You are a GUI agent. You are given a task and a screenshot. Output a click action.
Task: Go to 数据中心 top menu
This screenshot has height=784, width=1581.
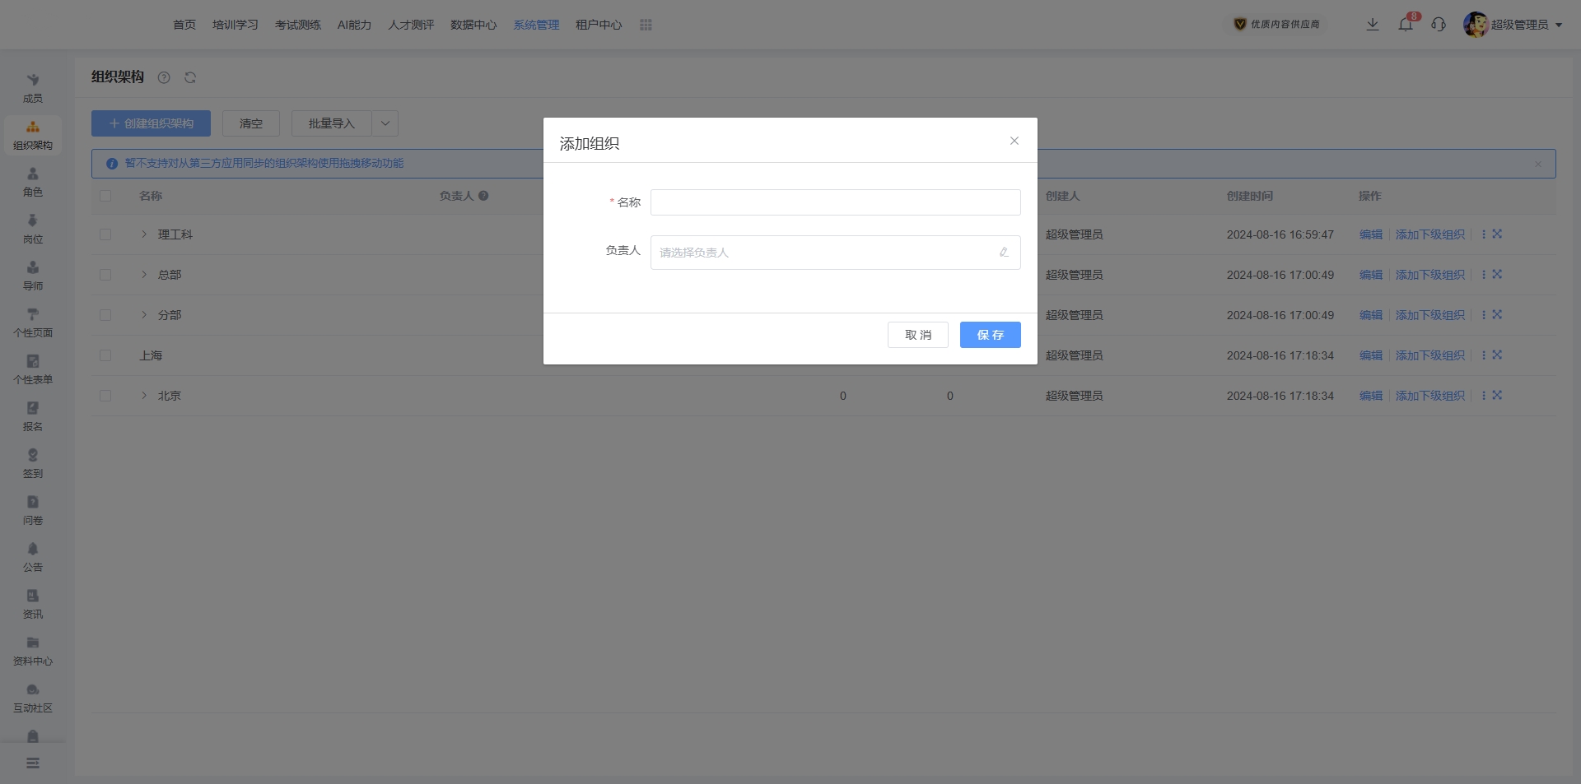473,25
